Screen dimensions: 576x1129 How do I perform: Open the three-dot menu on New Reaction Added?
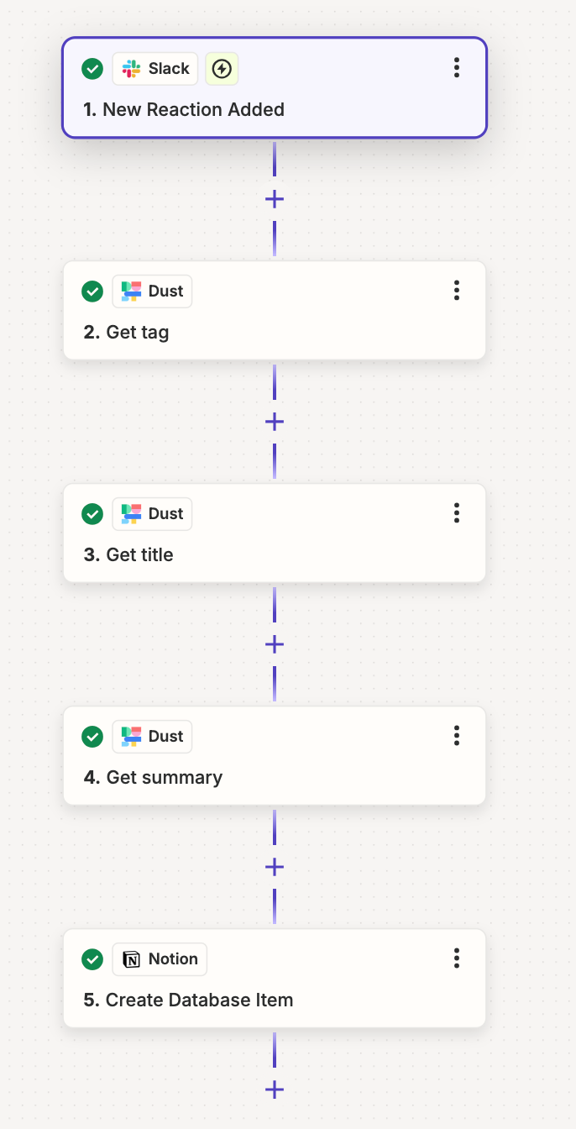[x=457, y=68]
